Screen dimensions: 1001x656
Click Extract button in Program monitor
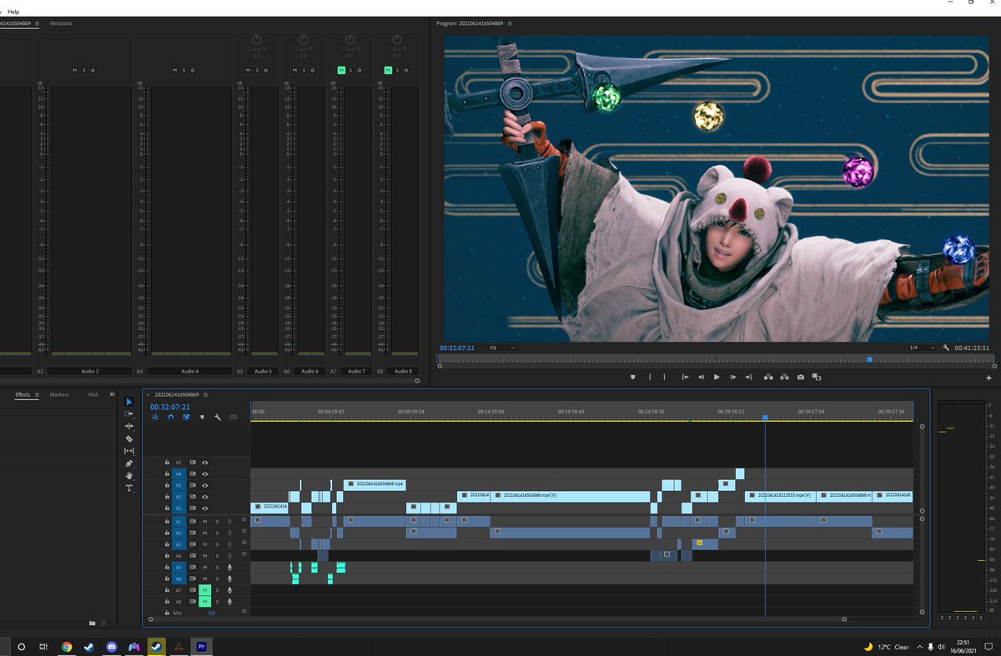[x=784, y=377]
